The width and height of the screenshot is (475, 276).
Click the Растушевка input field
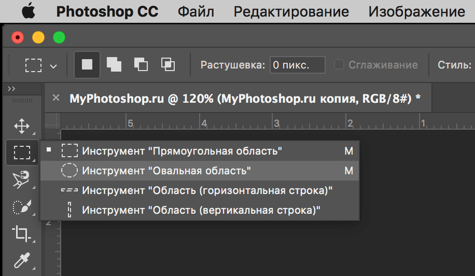click(297, 65)
